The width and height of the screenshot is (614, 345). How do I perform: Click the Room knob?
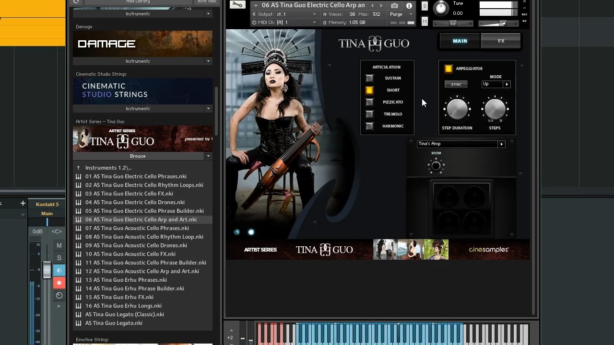click(436, 166)
